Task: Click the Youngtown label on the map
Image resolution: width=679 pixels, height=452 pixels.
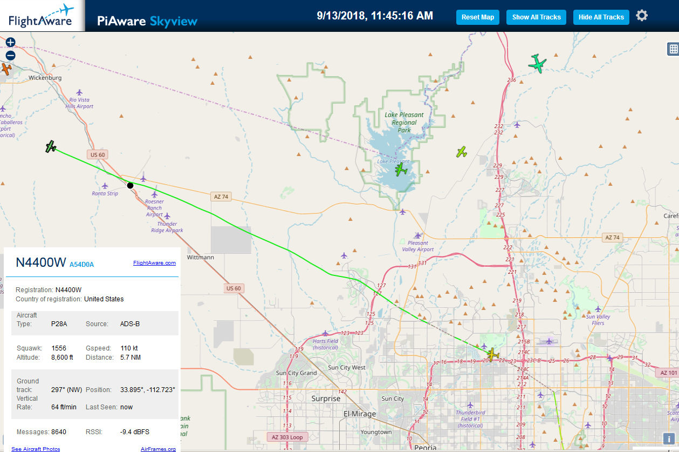Action: (376, 432)
